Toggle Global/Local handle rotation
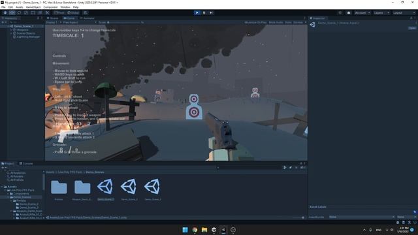Screen dimensions: 418x235 [x=73, y=13]
